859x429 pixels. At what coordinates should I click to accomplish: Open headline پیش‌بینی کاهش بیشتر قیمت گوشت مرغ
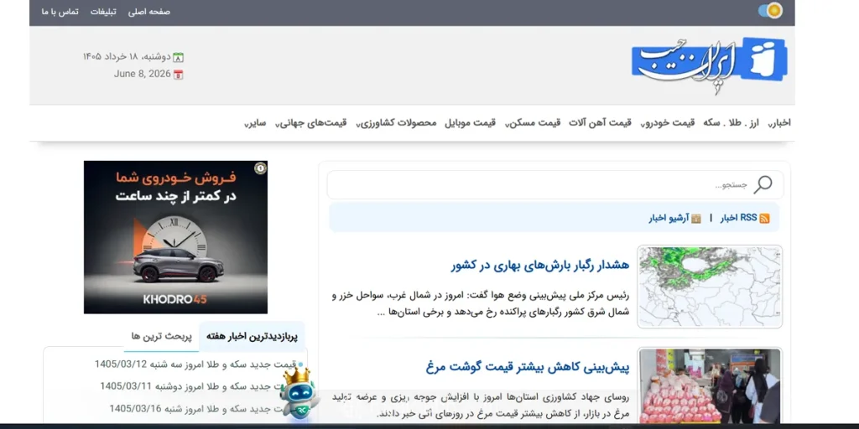pos(528,366)
